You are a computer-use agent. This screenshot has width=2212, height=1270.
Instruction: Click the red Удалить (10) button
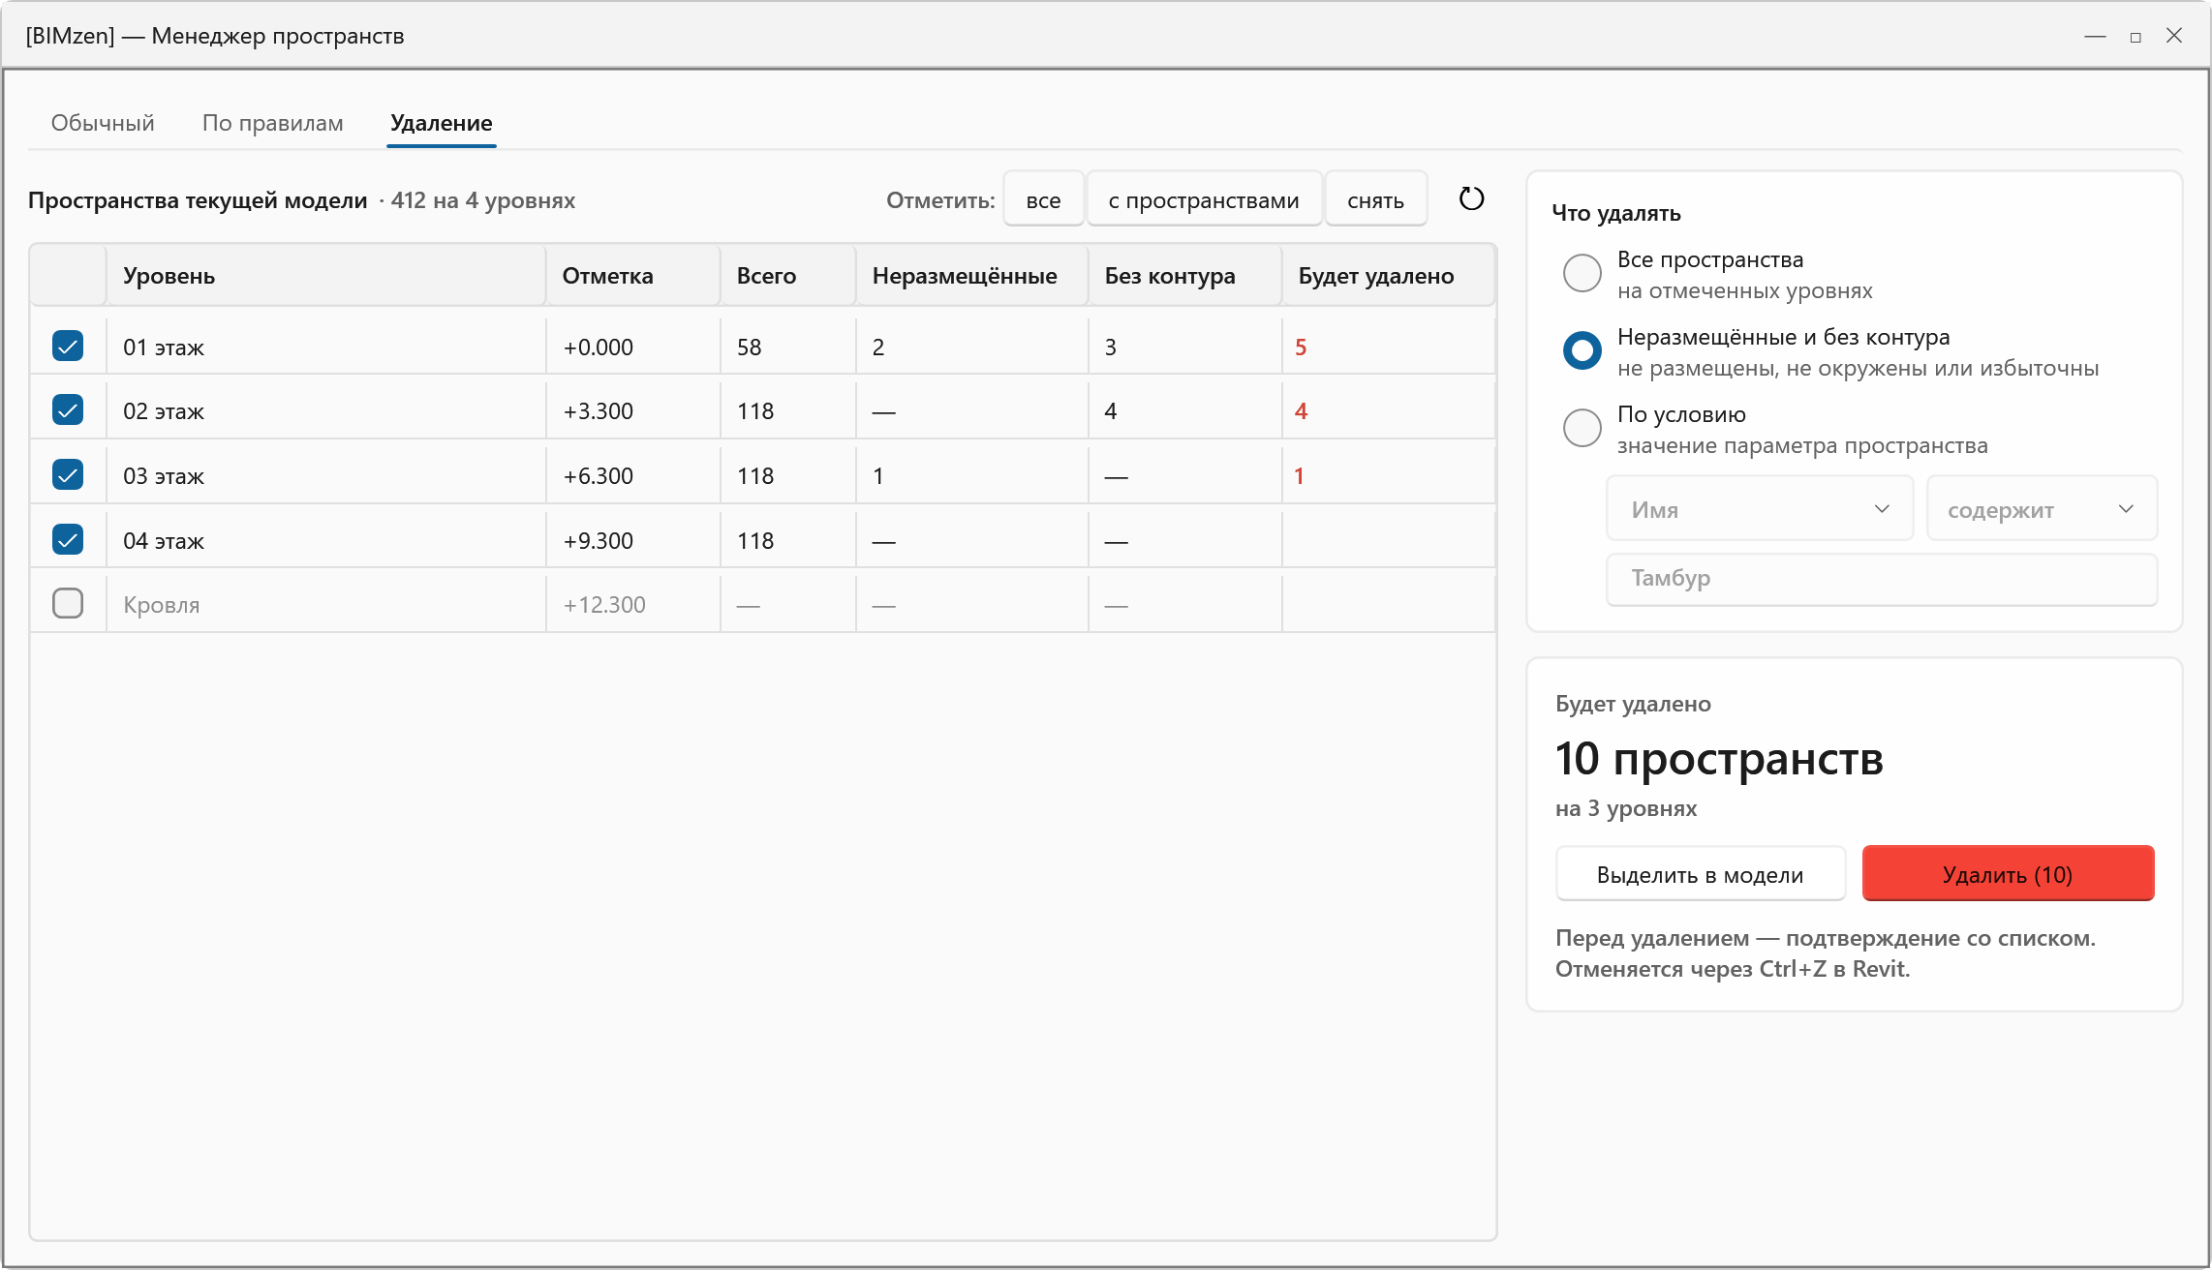tap(2008, 874)
